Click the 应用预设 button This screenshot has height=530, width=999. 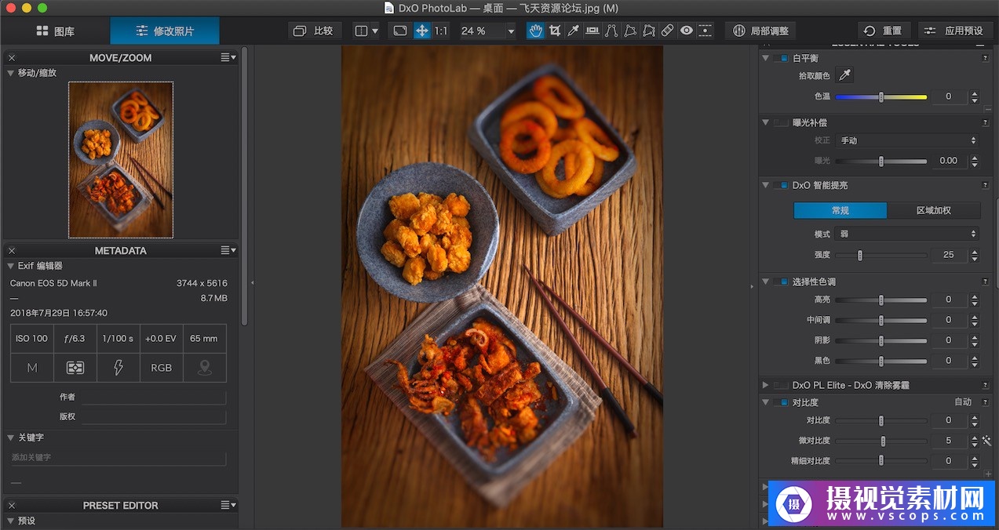(x=954, y=31)
